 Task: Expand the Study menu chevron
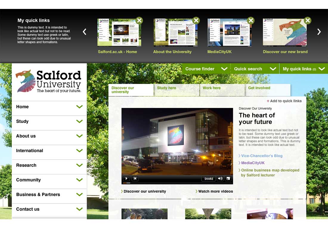tap(80, 121)
